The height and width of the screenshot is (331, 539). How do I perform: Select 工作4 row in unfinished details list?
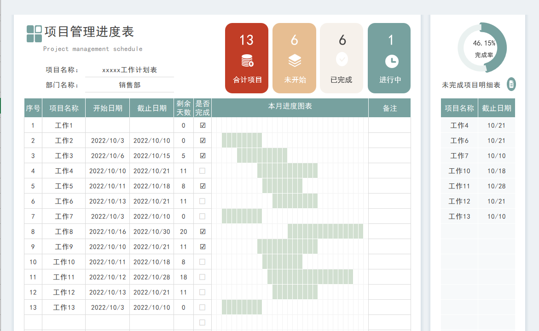point(478,126)
